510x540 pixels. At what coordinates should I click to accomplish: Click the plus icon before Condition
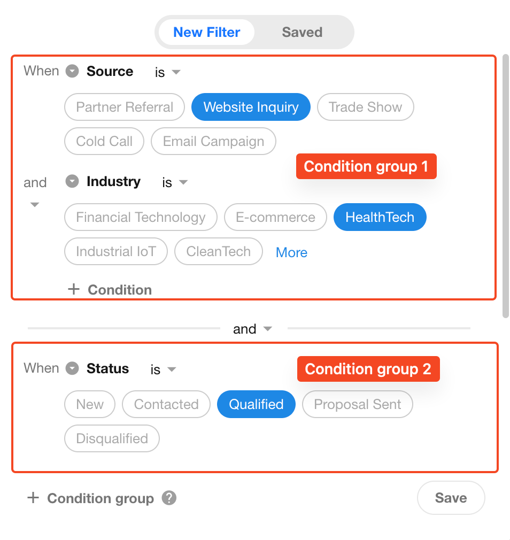pos(74,289)
